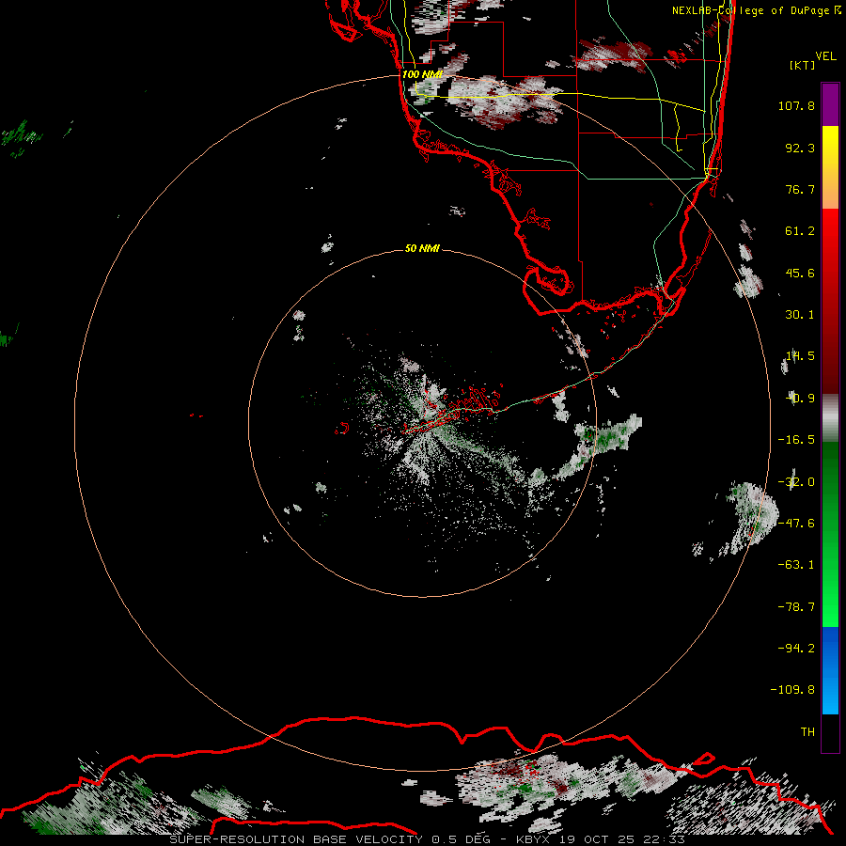This screenshot has width=846, height=846.
Task: Click the -47.6 velocity scale value
Action: pos(796,523)
